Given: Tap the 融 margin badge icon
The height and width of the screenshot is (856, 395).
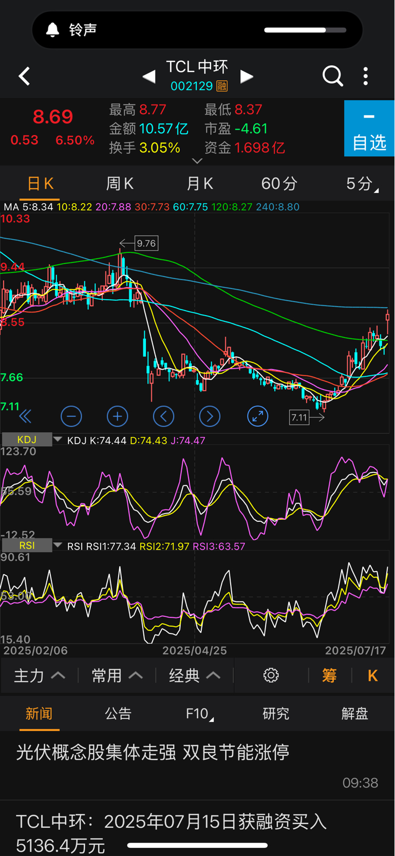Looking at the screenshot, I should pos(222,86).
